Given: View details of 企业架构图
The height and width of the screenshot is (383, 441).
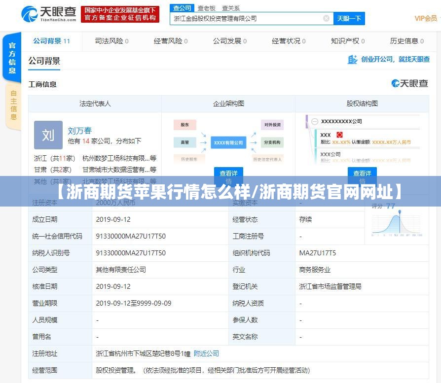Looking at the screenshot, I should pyautogui.click(x=228, y=176).
